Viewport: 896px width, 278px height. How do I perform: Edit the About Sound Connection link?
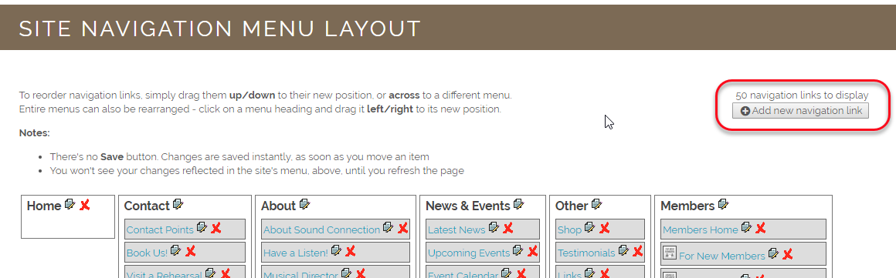coord(388,227)
